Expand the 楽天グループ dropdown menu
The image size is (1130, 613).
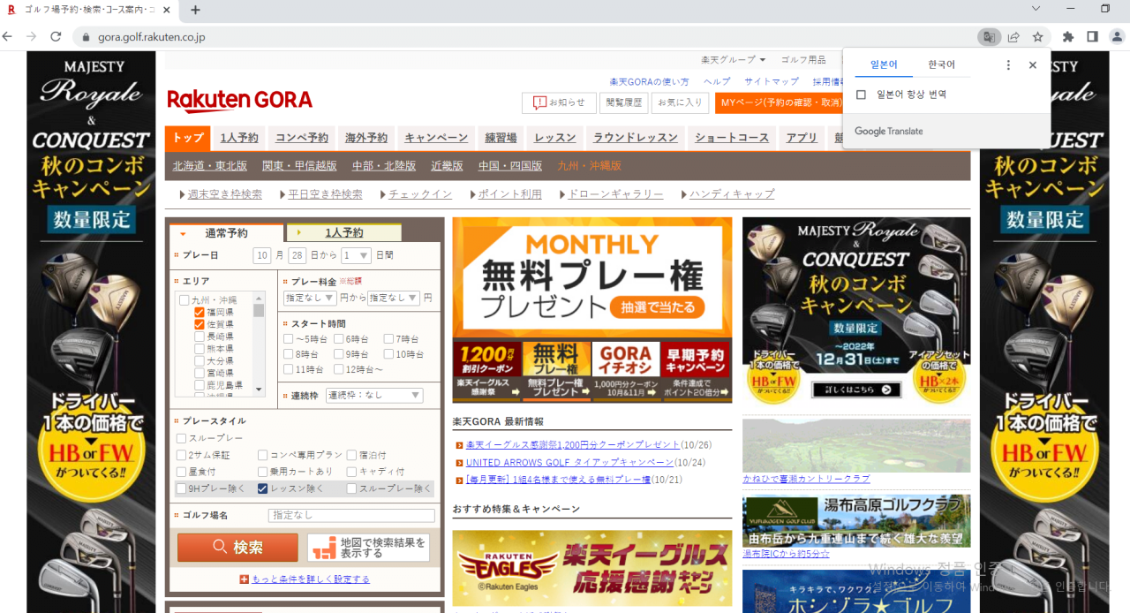coord(734,60)
